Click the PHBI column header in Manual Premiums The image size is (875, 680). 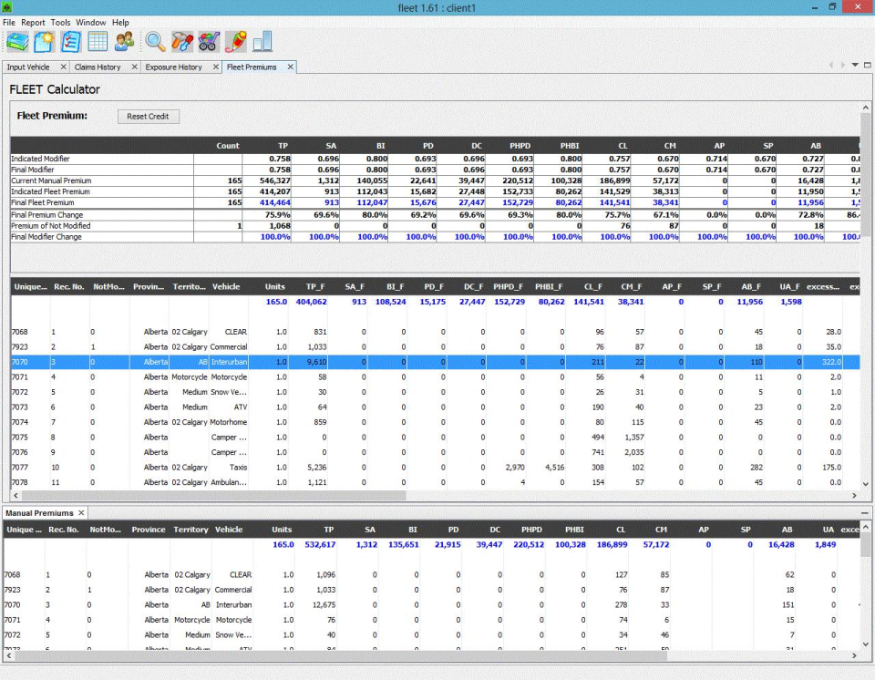[573, 530]
